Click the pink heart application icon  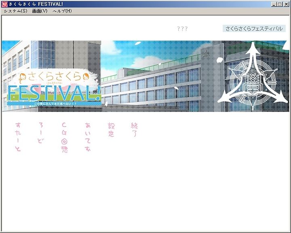pos(4,4)
